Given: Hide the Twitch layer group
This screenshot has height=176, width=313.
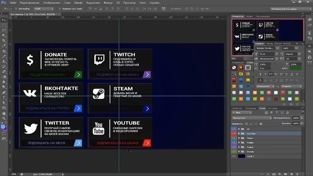Looking at the screenshot, I should click(234, 147).
